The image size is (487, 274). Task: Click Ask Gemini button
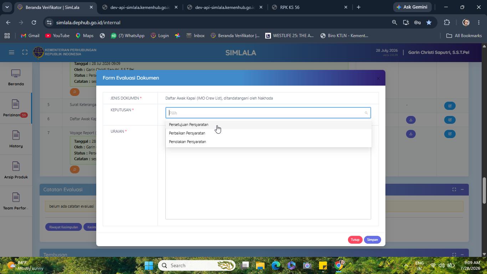point(412,7)
